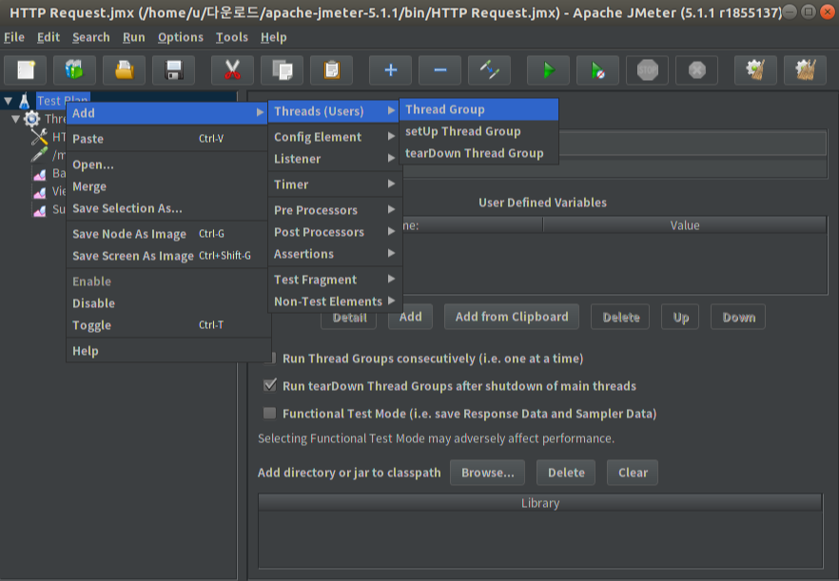Enable Functional Test Mode checkbox
The image size is (839, 581).
[270, 413]
